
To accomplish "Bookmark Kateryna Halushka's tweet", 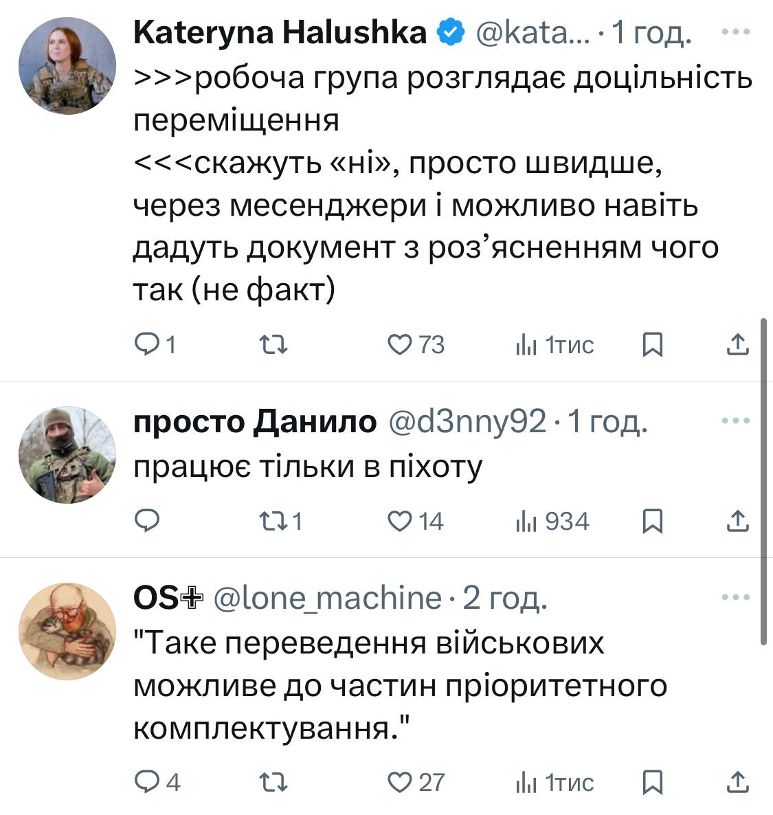I will pos(652,344).
